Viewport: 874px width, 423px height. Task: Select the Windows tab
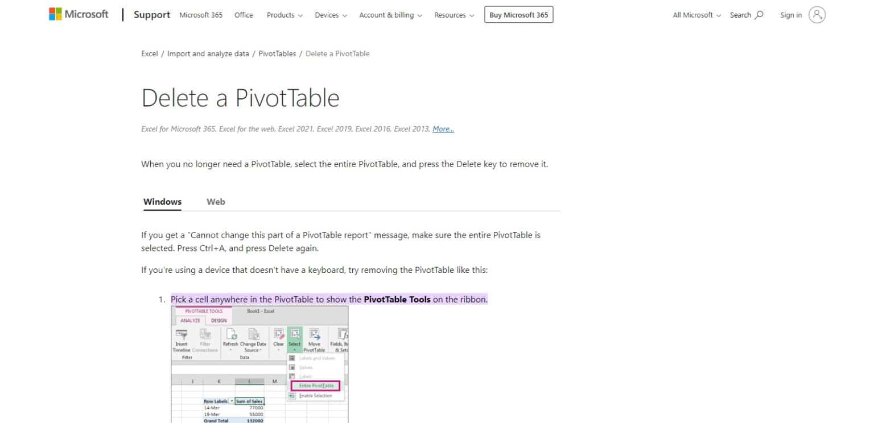(x=162, y=202)
